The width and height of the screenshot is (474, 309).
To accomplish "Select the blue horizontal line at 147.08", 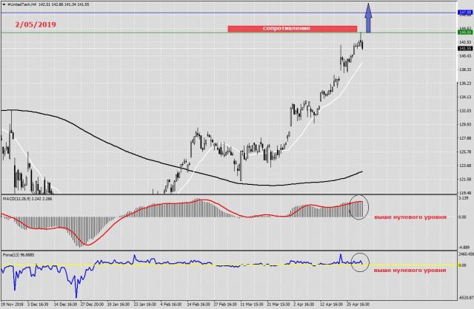I will click(x=185, y=13).
